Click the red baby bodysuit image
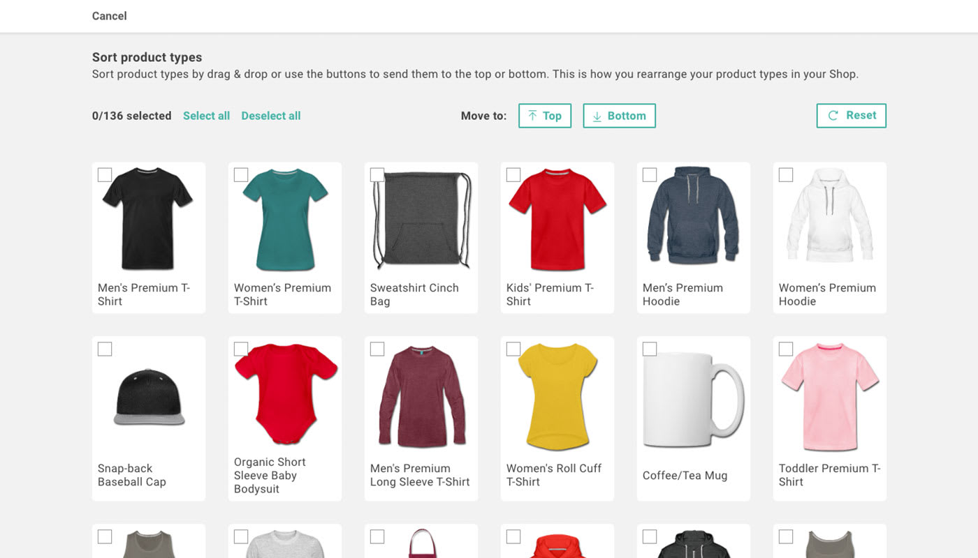Viewport: 978px width, 558px height. click(285, 394)
